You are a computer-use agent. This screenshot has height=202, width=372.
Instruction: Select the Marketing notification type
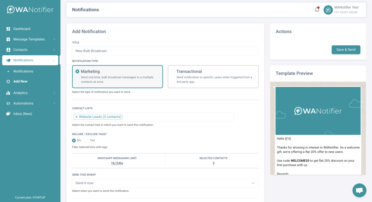click(78, 71)
